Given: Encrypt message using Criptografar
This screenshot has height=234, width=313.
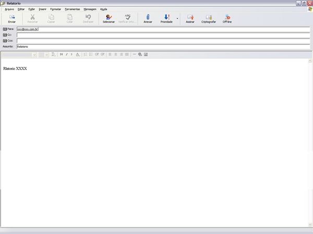Looking at the screenshot, I should click(209, 19).
